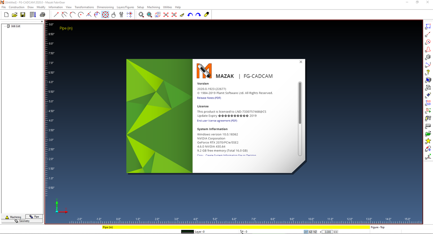The height and width of the screenshot is (234, 433).
Task: Click the yellow question mark icon in right toolbar
Action: click(428, 72)
